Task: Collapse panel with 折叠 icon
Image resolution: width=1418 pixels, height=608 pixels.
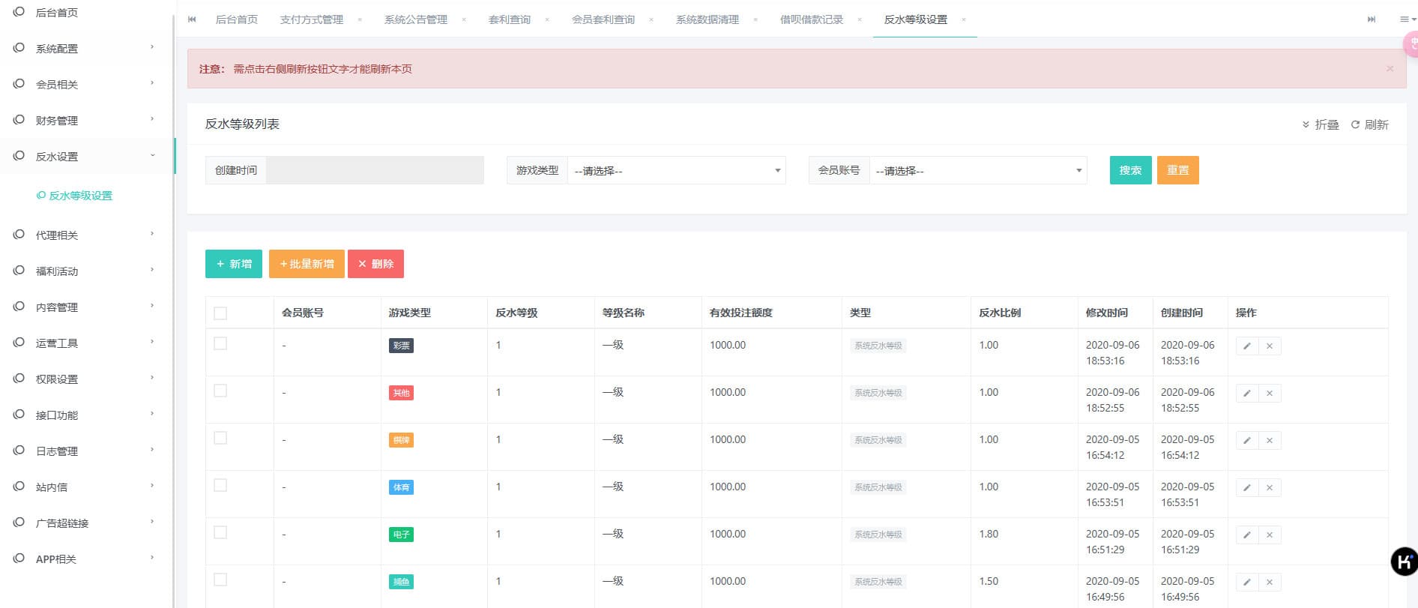Action: point(1306,125)
